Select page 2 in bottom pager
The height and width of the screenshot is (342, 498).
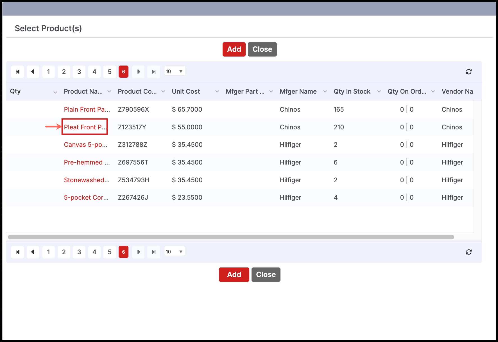click(x=64, y=252)
